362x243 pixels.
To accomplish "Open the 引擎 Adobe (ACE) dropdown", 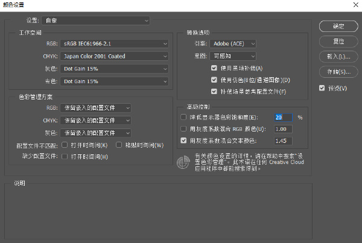I will [233, 43].
